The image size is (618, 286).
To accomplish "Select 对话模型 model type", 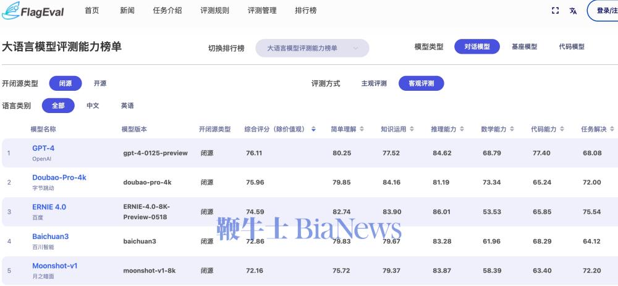I will [477, 46].
